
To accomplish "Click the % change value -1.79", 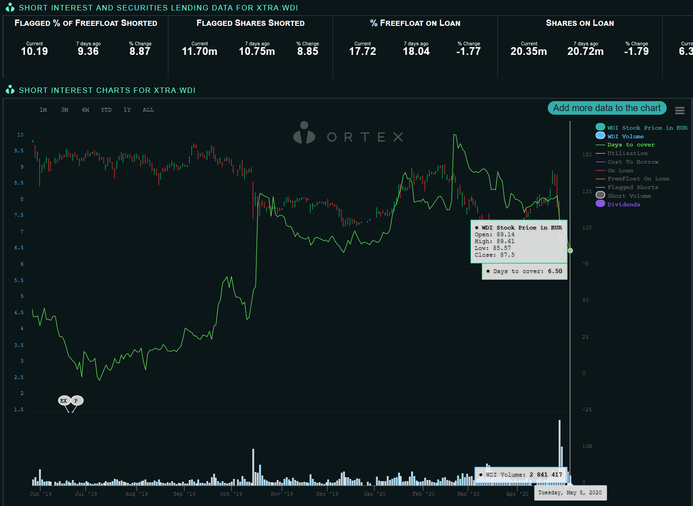I will 636,51.
